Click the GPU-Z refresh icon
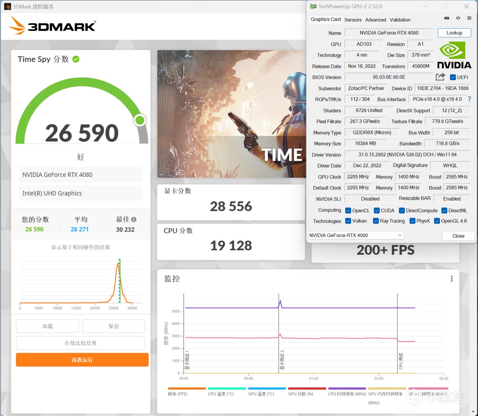Screen dimensions: 478x416 [458, 18]
